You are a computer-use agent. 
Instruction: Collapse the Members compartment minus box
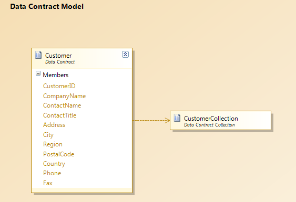coord(38,73)
